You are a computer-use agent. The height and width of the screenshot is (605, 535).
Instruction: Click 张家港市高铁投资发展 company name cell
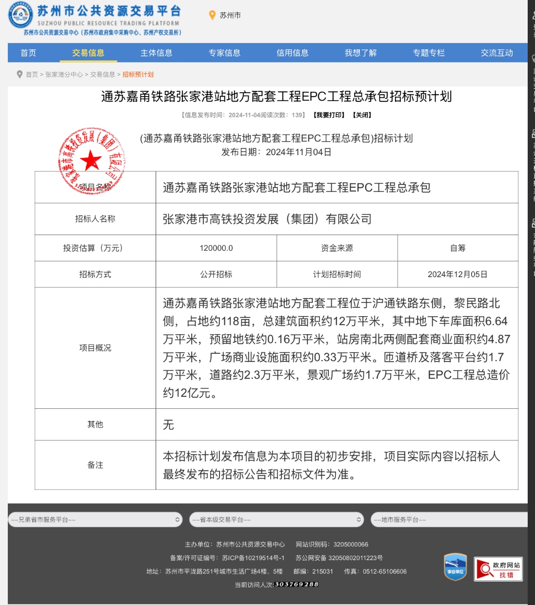point(337,219)
